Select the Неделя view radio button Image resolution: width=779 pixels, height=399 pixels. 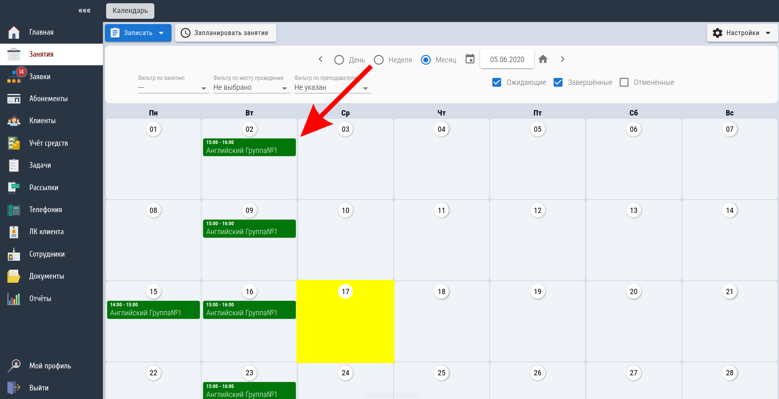379,60
